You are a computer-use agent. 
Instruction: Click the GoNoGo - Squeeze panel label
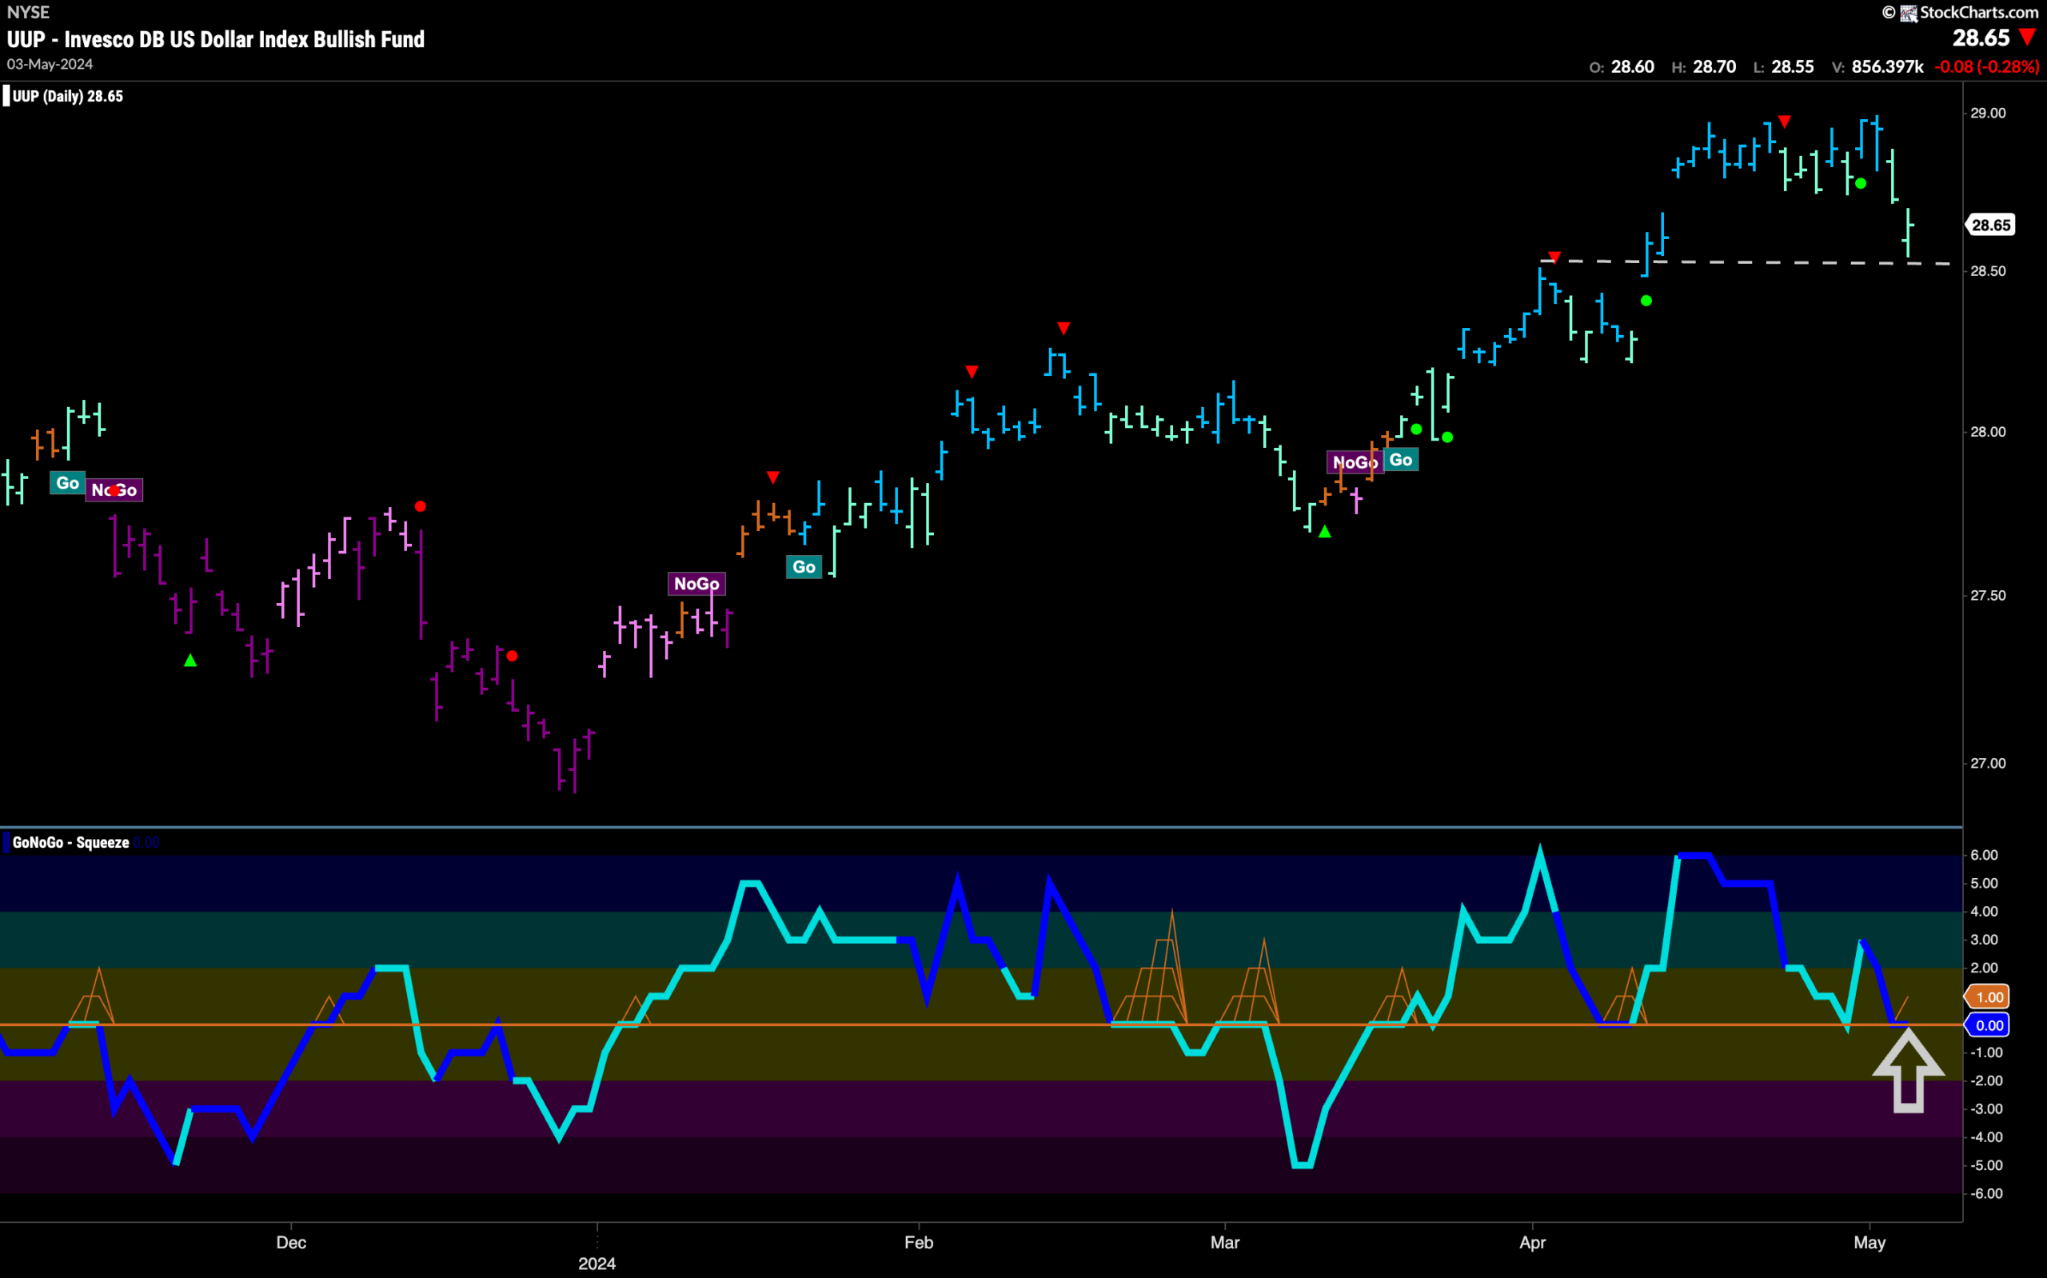(70, 843)
